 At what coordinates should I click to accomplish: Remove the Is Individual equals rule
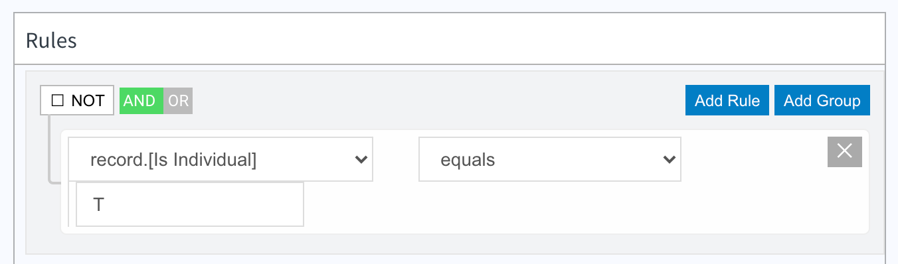pos(844,151)
